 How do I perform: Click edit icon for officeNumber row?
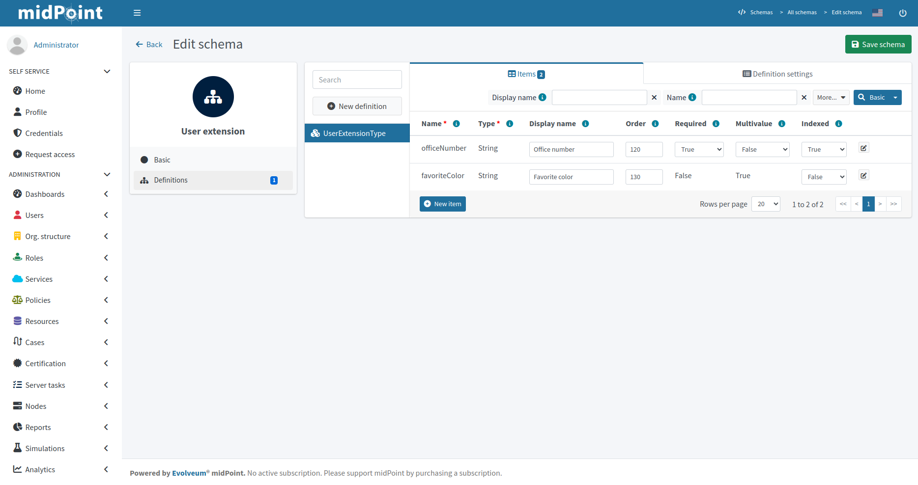(863, 148)
